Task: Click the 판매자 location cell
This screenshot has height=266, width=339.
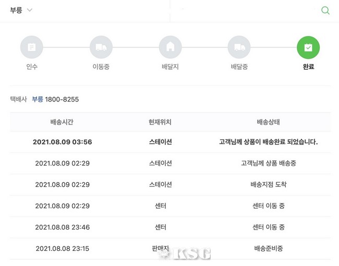Action: [x=160, y=249]
